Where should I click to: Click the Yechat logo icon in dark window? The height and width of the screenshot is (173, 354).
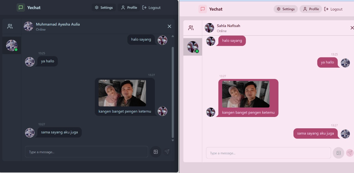click(21, 7)
